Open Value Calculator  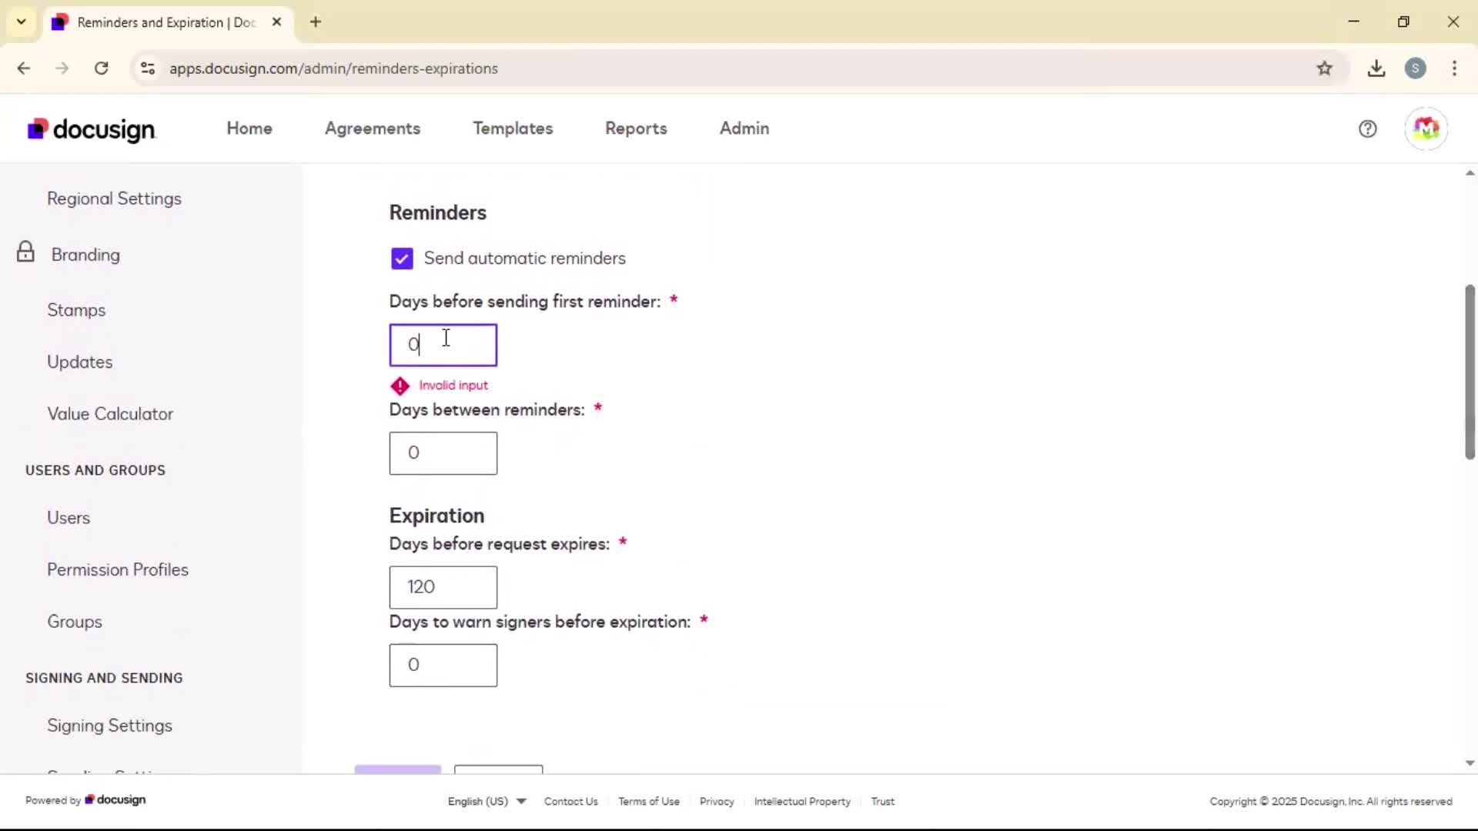tap(110, 414)
